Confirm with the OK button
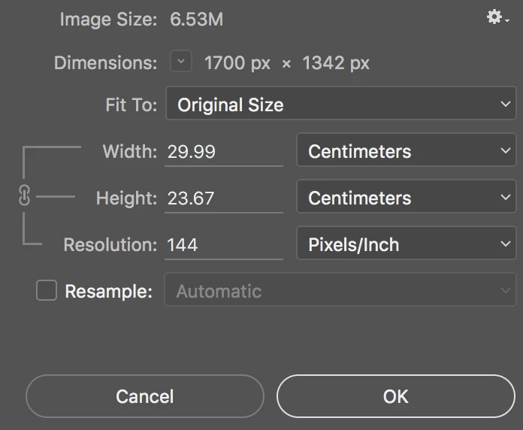Screen dimensions: 523x430 tap(395, 396)
